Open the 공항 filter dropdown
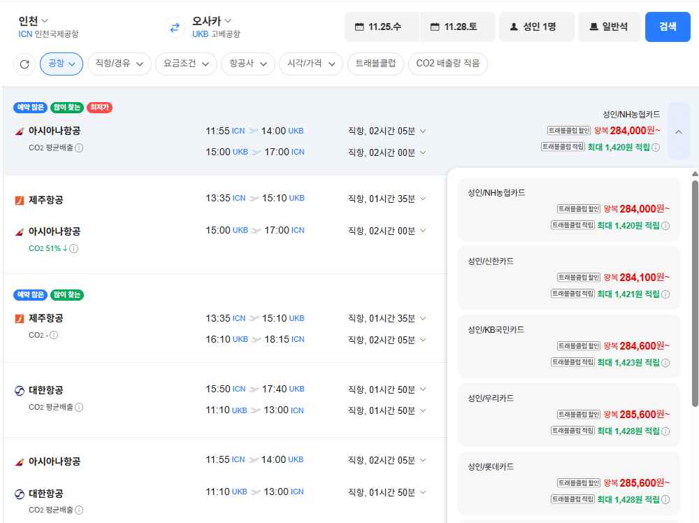Image resolution: width=699 pixels, height=523 pixels. click(x=62, y=64)
